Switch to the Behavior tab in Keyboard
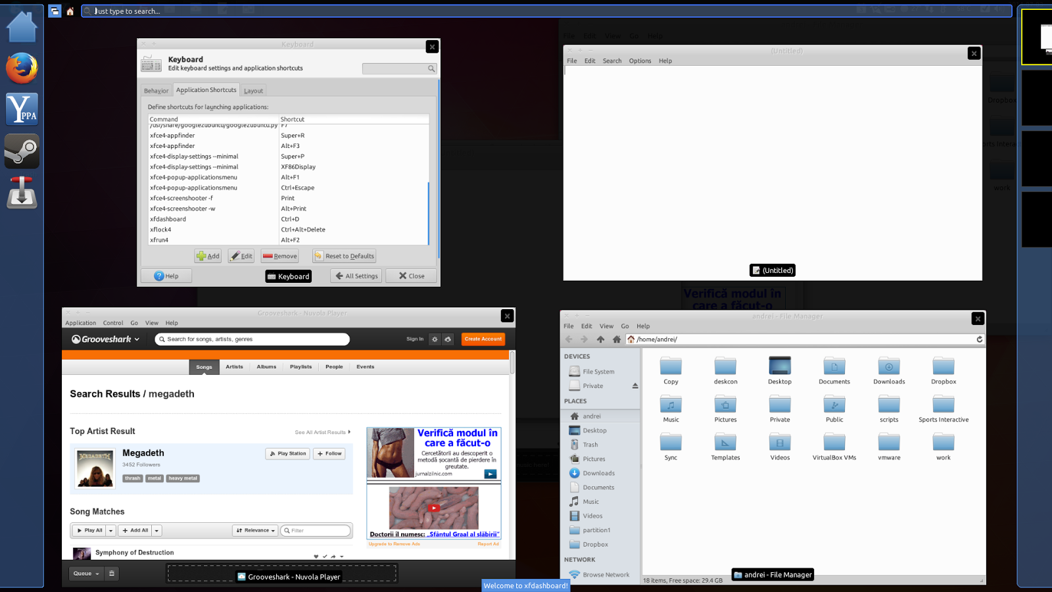The height and width of the screenshot is (592, 1052). click(x=156, y=91)
